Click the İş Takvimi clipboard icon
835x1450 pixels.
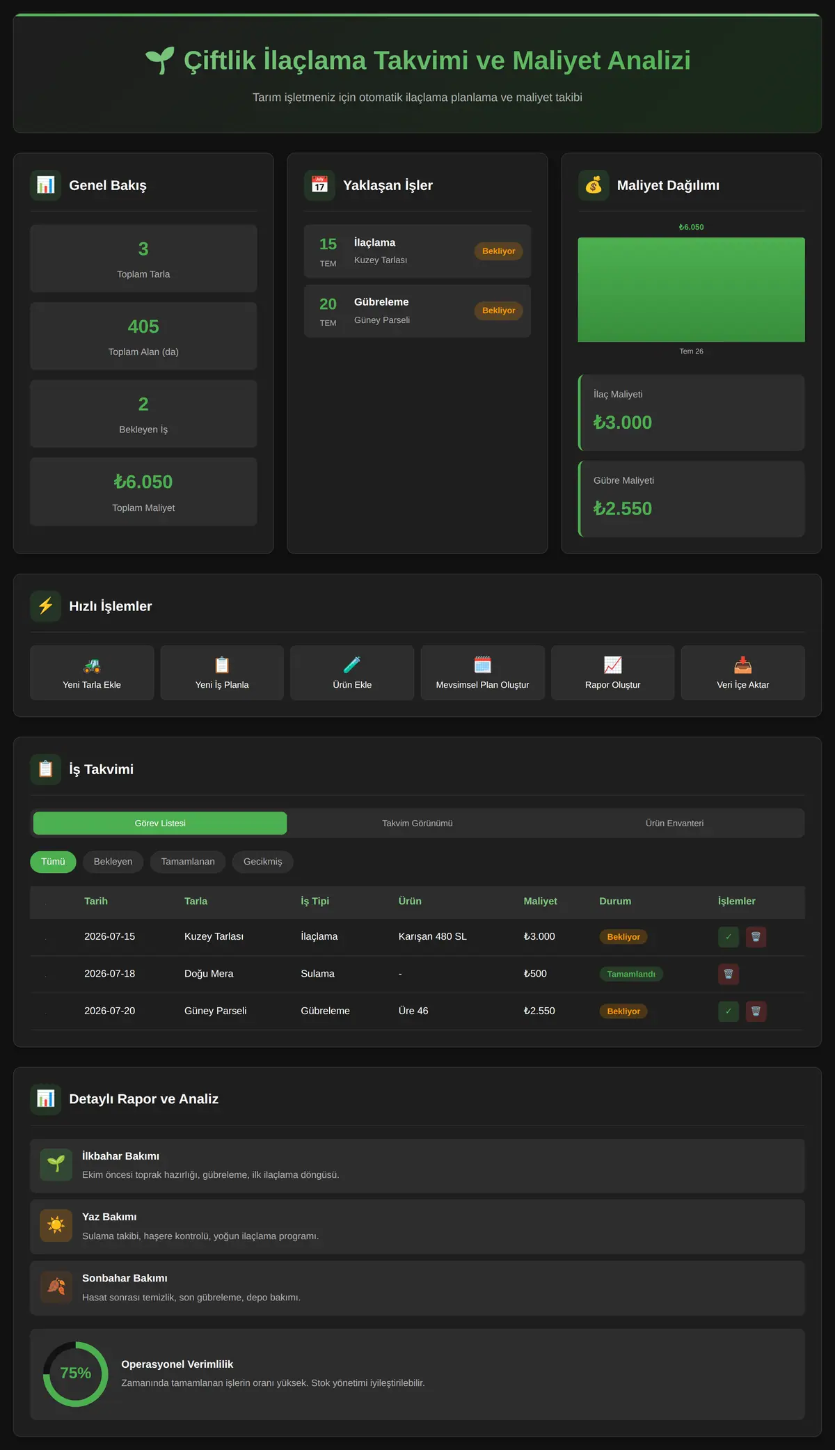tap(46, 769)
